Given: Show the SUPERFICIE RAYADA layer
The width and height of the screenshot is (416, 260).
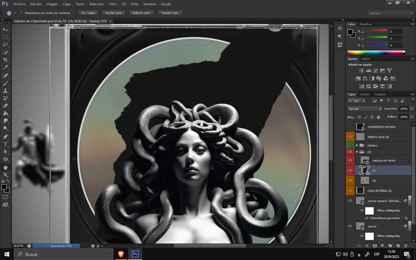Looking at the screenshot, I should click(350, 126).
